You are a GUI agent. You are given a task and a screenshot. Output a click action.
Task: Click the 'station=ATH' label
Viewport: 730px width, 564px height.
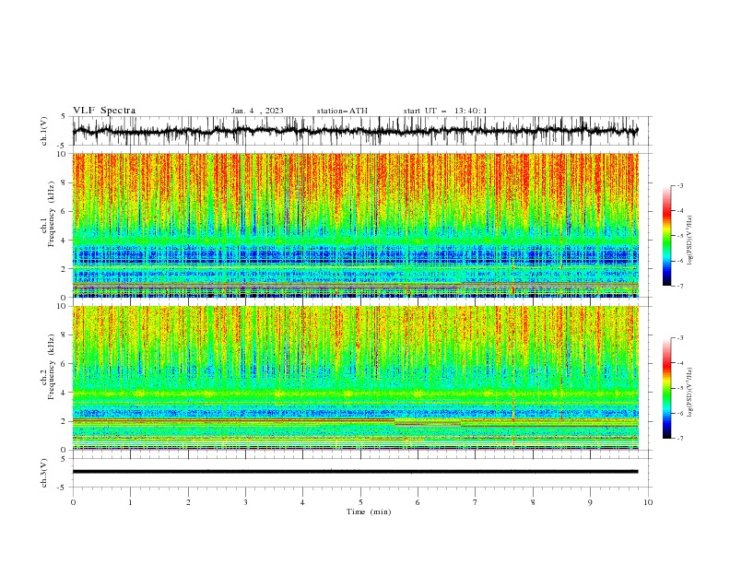(x=342, y=111)
